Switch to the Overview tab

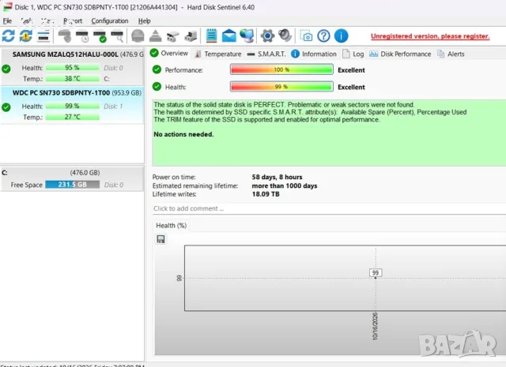(169, 53)
